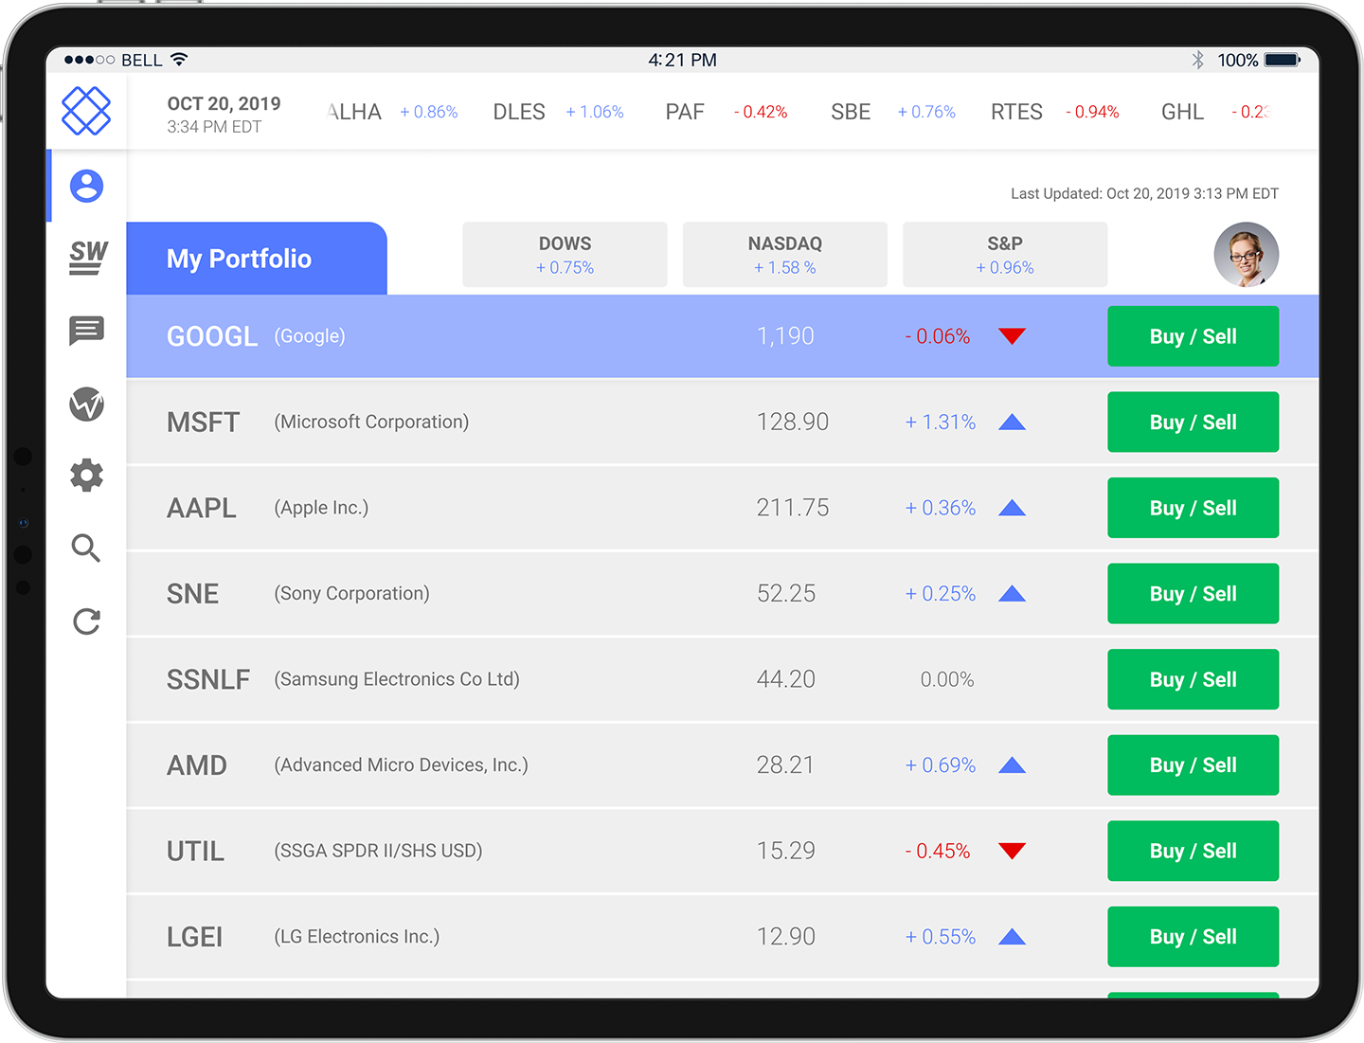Viewport: 1364px width, 1043px height.
Task: Tap the Microsoft Corporation company name
Action: click(x=371, y=422)
